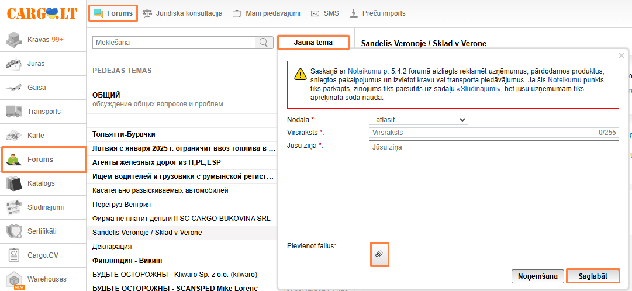Close the new topic dialog
Image resolution: width=632 pixels, height=291 pixels.
click(621, 56)
